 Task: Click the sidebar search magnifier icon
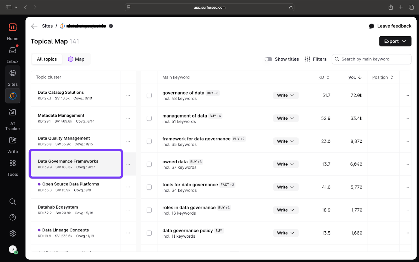point(13,202)
